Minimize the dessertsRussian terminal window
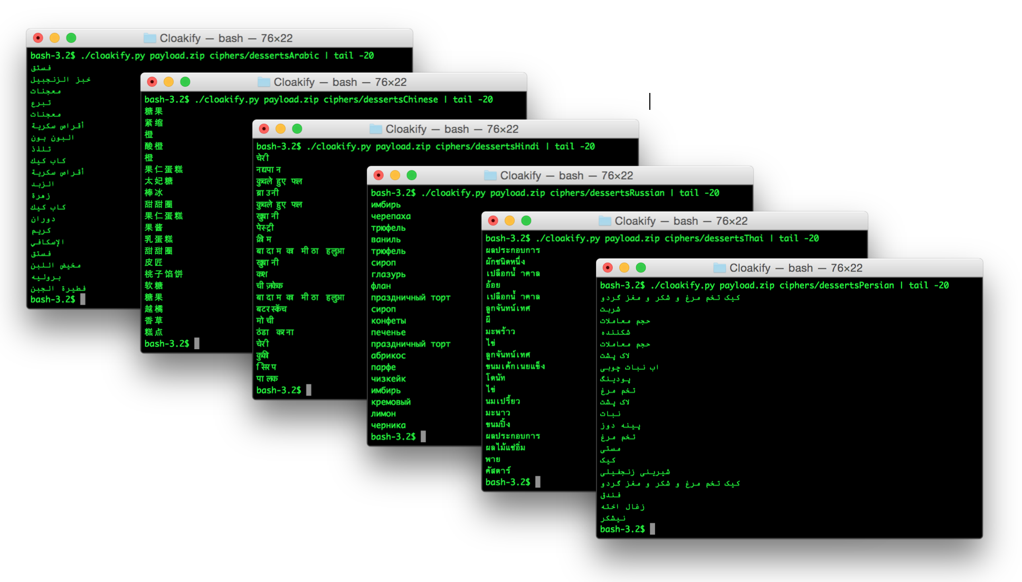This screenshot has width=1022, height=582. (395, 175)
